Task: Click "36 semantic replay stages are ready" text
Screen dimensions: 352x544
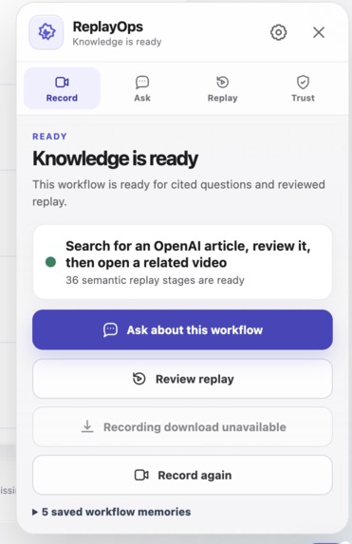Action: click(155, 280)
